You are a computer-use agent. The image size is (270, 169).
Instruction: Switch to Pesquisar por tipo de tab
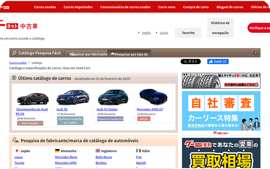tap(129, 54)
